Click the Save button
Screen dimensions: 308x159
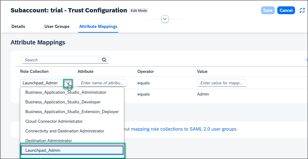[268, 11]
